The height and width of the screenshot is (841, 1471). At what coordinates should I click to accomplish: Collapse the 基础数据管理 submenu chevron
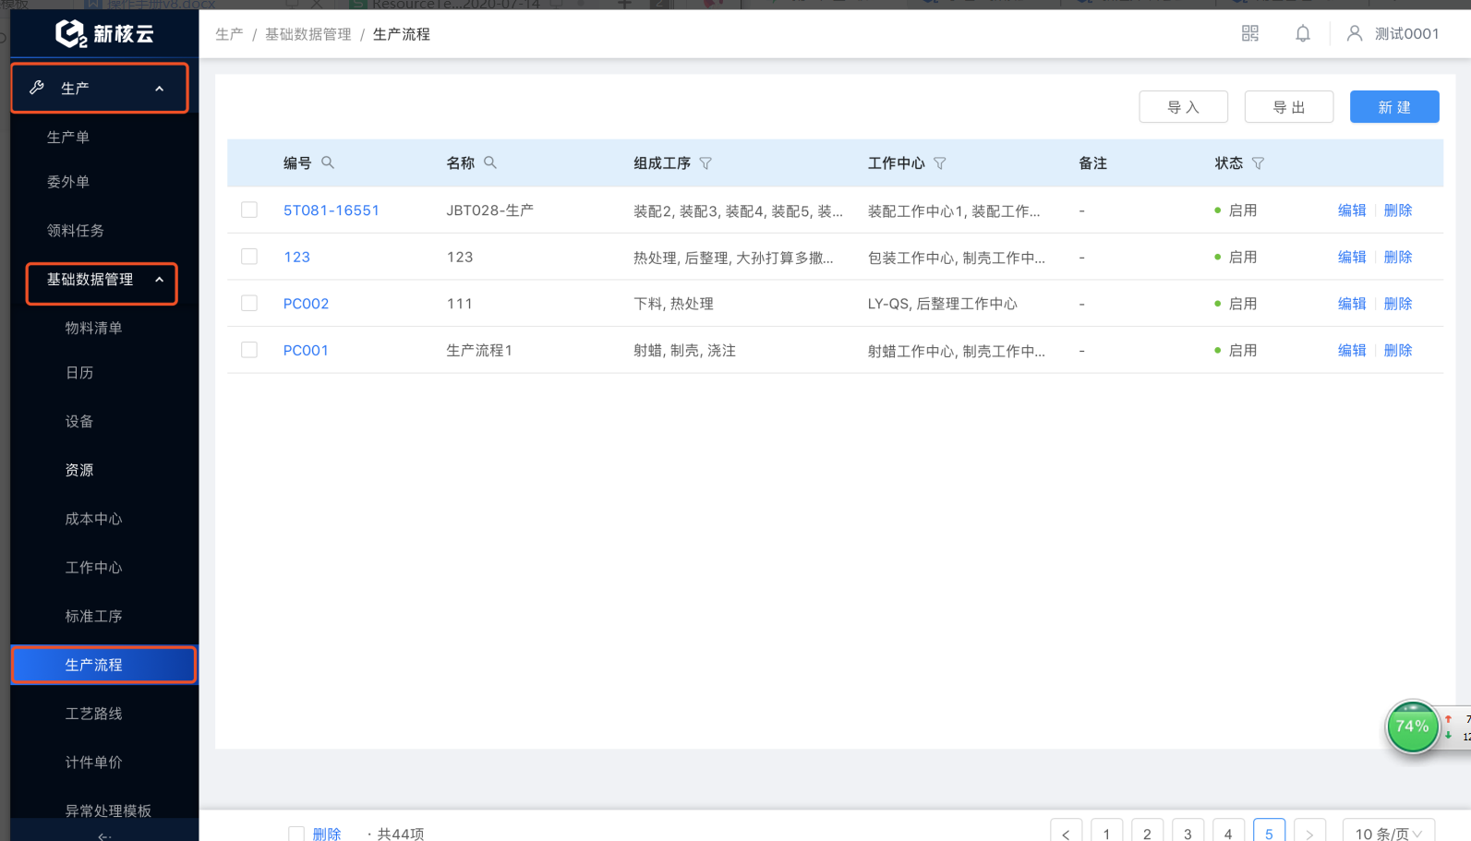[x=159, y=280]
